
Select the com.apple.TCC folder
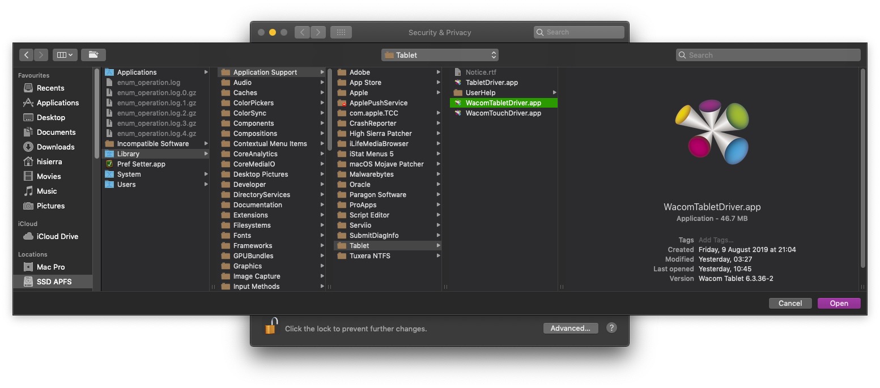tap(388, 113)
